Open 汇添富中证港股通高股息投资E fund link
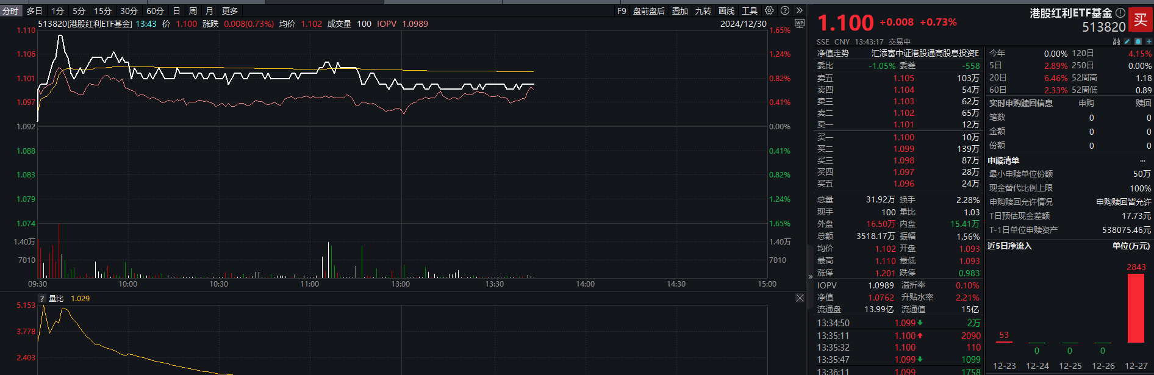Viewport: 1154px width, 375px height. click(x=925, y=54)
